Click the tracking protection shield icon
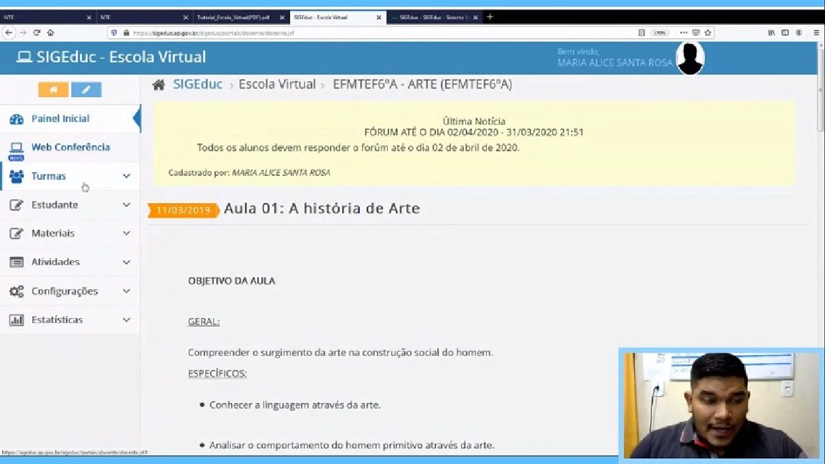This screenshot has height=464, width=825. 114,32
